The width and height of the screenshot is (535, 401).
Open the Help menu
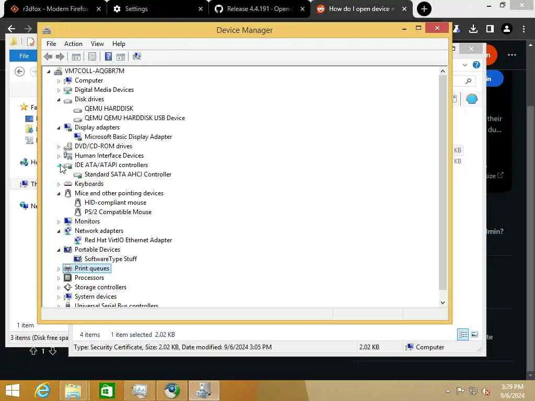[x=119, y=44]
